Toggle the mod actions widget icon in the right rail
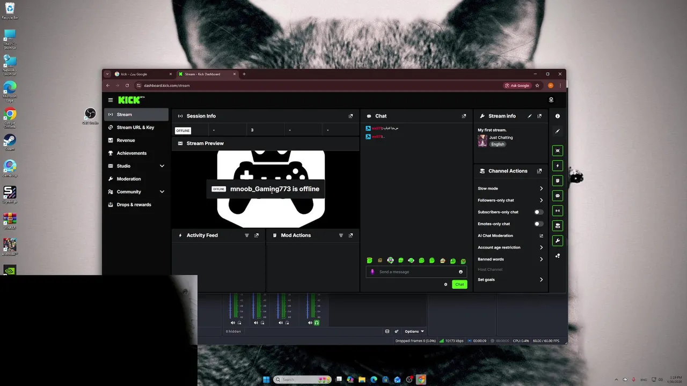Image resolution: width=687 pixels, height=386 pixels. [x=558, y=181]
